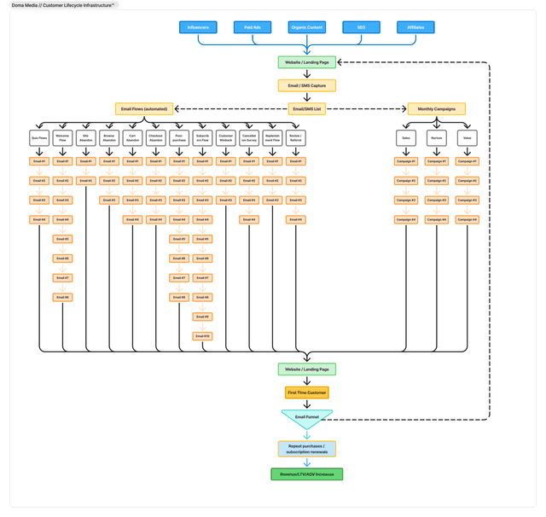Click Email #4 under Quiz Flows
Viewport: 546px width, 517px height.
pos(39,219)
